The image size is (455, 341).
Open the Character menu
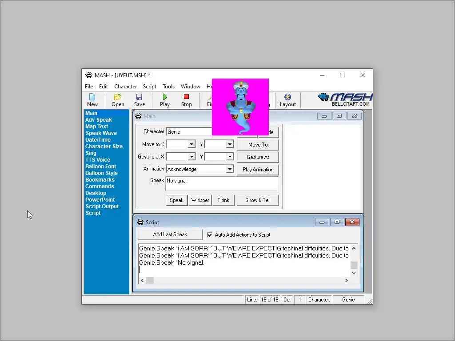click(x=125, y=87)
